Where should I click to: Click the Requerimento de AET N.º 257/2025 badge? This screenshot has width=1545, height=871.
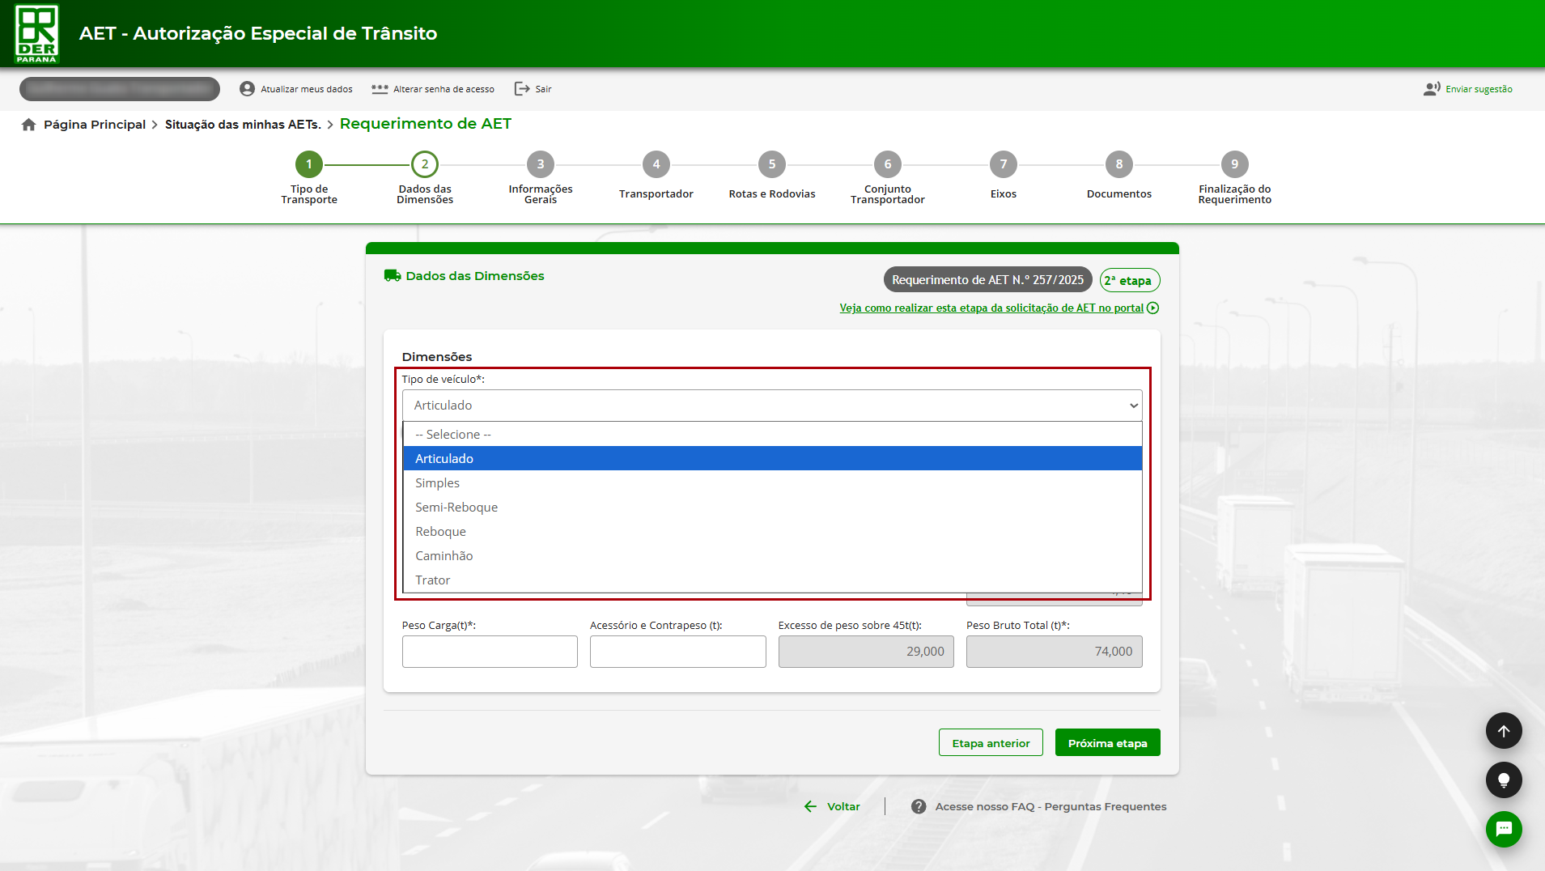(987, 280)
